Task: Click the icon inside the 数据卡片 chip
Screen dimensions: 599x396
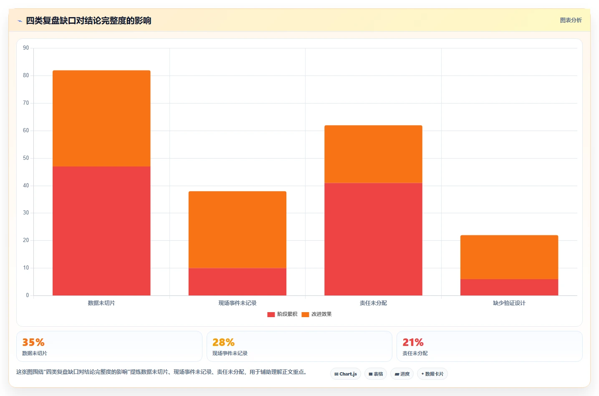Action: click(423, 374)
